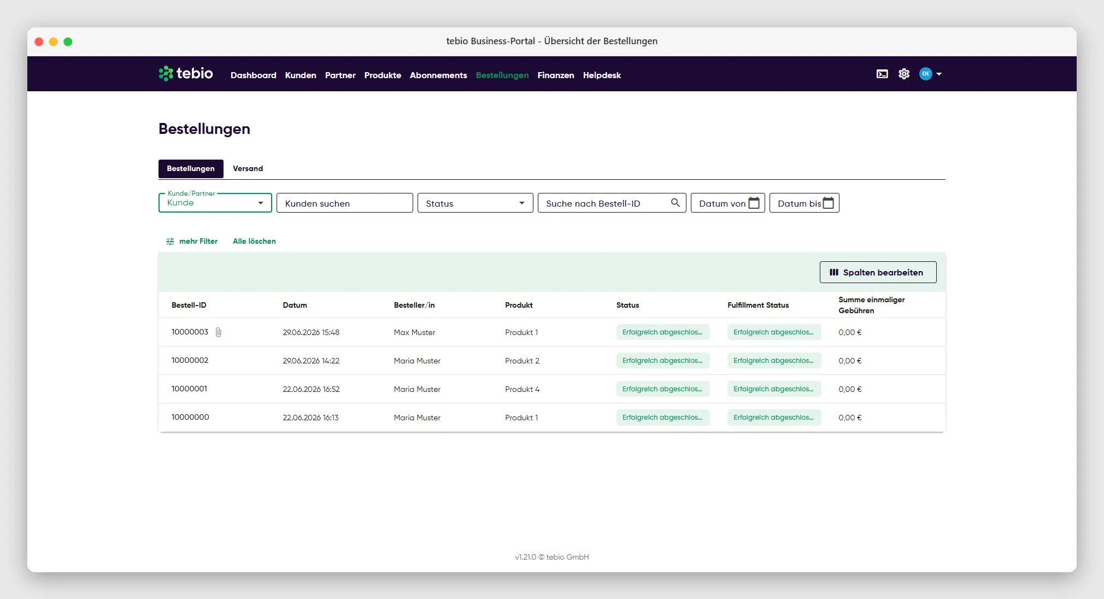This screenshot has width=1104, height=599.
Task: Open the Datum bis calendar icon
Action: click(x=828, y=203)
